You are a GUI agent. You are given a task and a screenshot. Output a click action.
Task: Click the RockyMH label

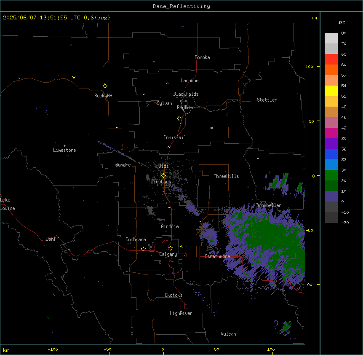(x=103, y=96)
